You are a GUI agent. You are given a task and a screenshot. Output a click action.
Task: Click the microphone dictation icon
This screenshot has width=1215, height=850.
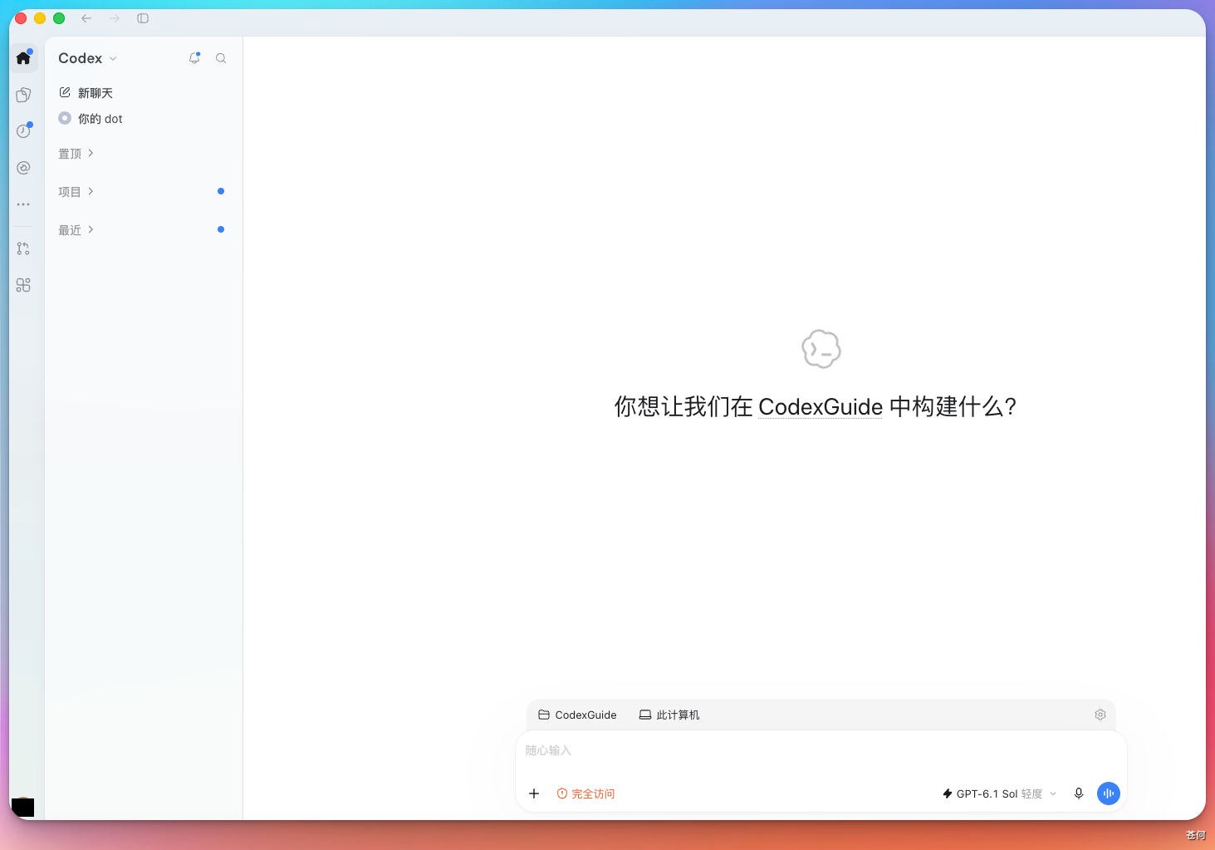(1079, 793)
